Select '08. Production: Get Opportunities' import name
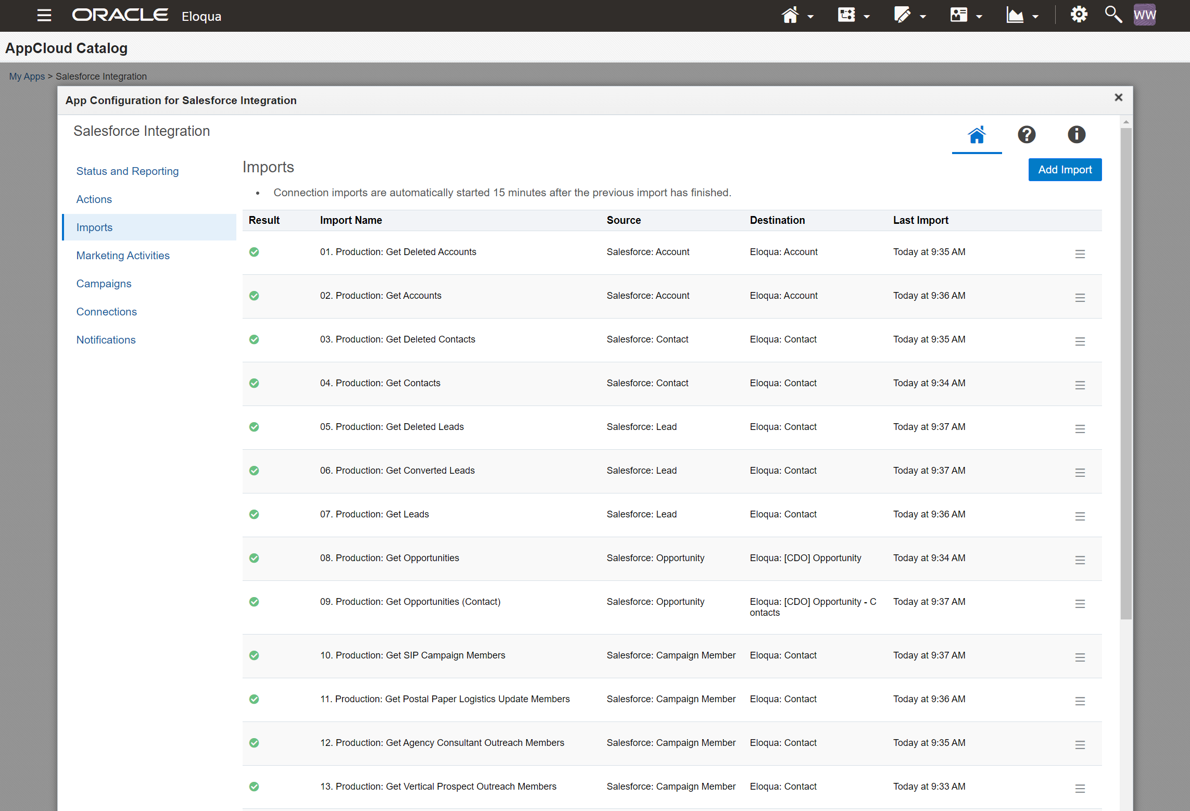The height and width of the screenshot is (811, 1190). tap(389, 558)
